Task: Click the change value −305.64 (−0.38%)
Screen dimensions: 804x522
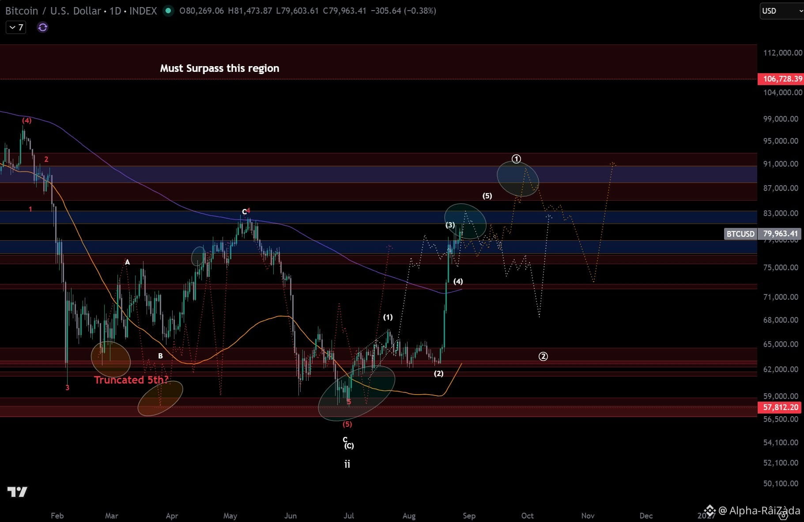Action: point(404,11)
